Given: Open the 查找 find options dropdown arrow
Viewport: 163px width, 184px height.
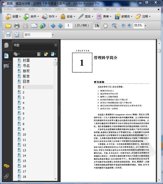Looking at the screenshot, I should click(x=53, y=35).
